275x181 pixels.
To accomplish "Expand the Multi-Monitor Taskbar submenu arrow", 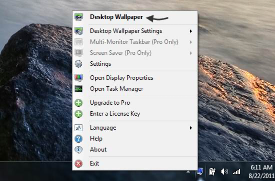I will pos(191,42).
